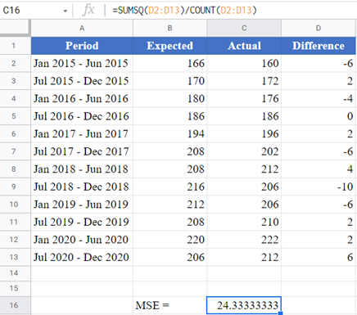Click Actual value 196

(244, 134)
